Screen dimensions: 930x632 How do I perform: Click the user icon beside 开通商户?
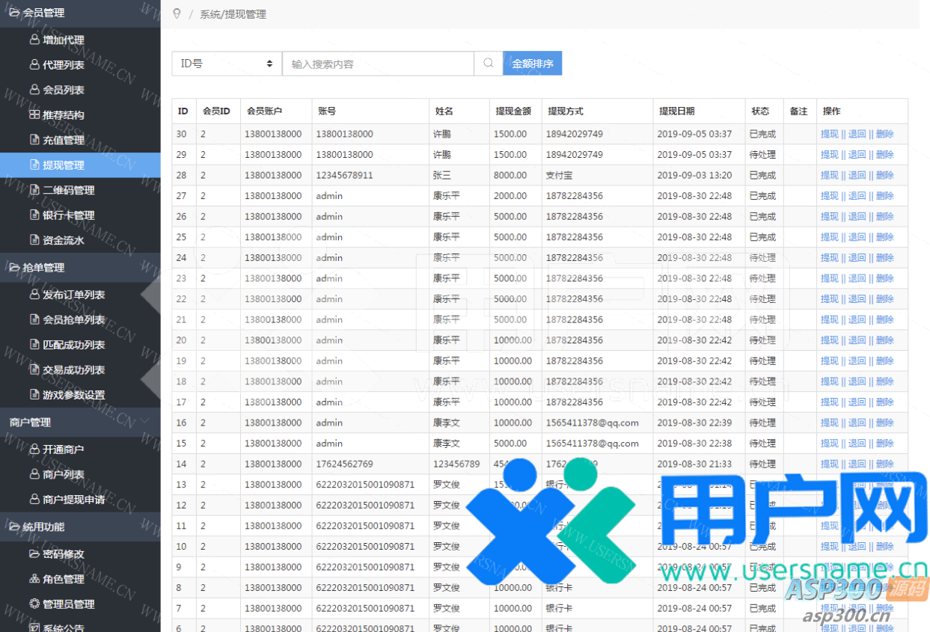34,450
